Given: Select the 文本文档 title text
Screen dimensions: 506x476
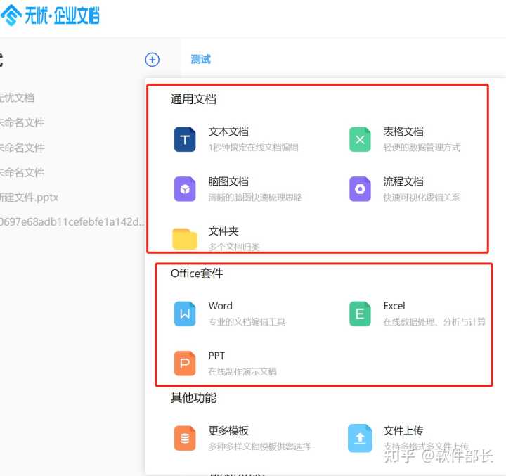Looking at the screenshot, I should click(x=228, y=131).
